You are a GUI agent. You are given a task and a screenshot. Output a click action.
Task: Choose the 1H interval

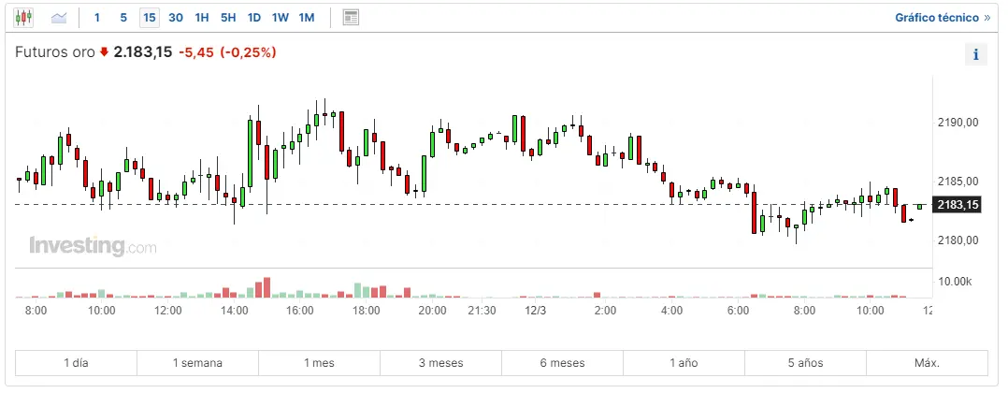pos(202,18)
